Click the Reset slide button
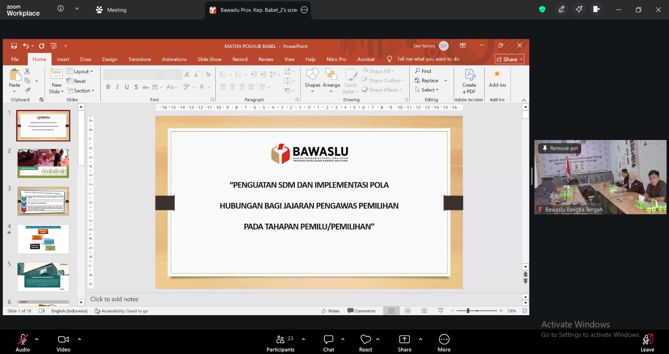This screenshot has width=669, height=354. 77,81
